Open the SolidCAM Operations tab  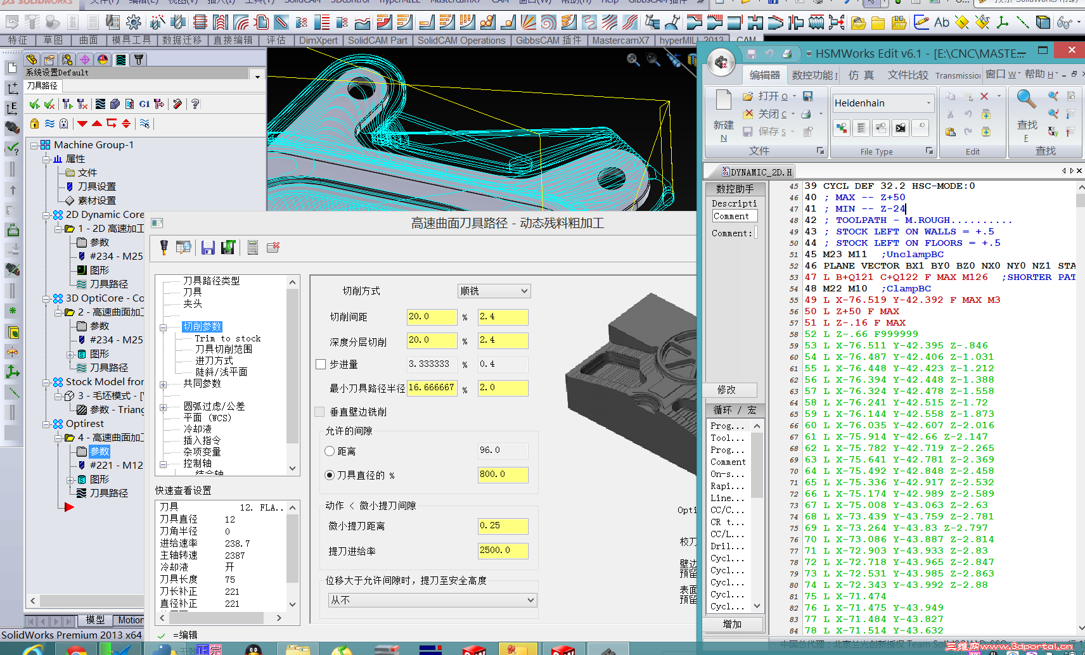pyautogui.click(x=461, y=40)
